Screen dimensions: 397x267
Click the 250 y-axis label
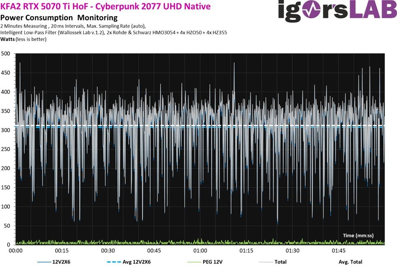pos(6,149)
